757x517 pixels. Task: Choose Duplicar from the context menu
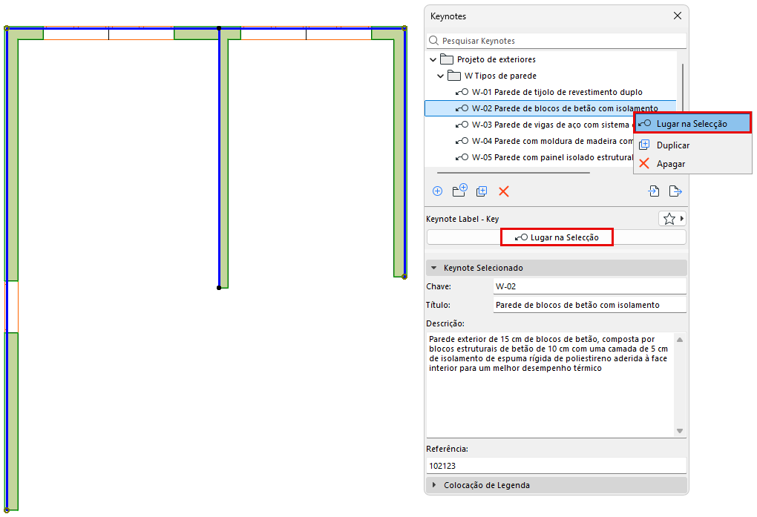click(692, 145)
